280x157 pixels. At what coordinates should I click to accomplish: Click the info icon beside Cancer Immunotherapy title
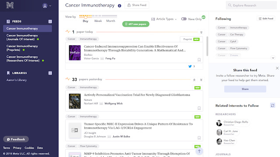coord(119,6)
